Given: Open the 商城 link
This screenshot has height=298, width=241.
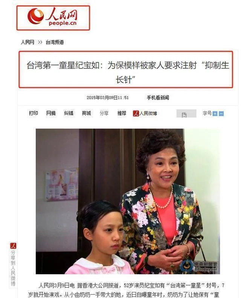Looking at the screenshot, I should [x=86, y=113].
